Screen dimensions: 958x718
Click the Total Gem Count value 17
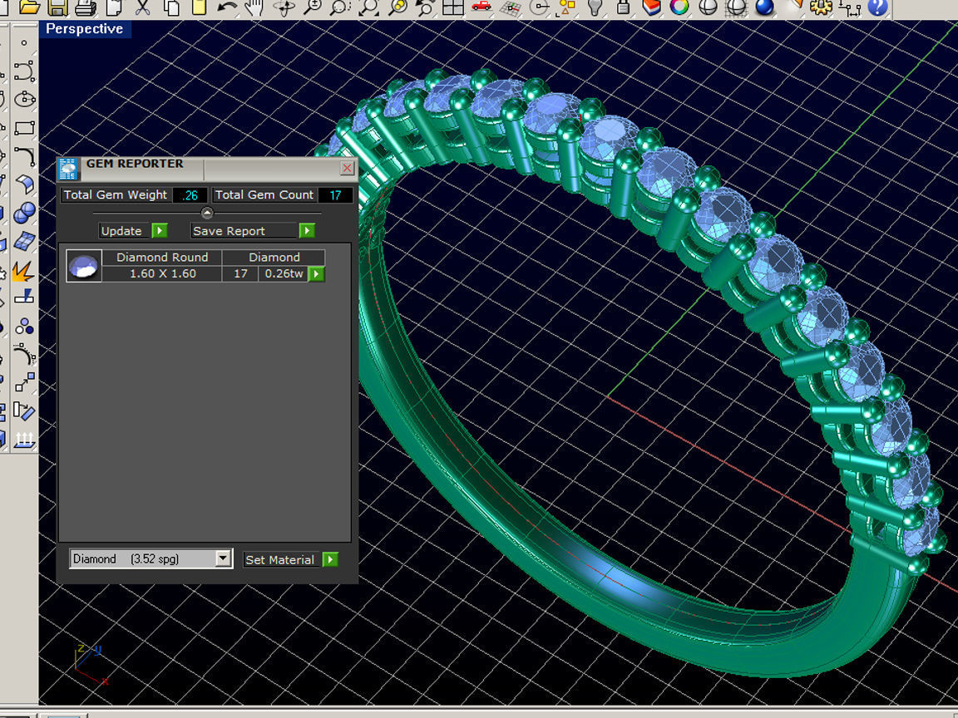(335, 194)
